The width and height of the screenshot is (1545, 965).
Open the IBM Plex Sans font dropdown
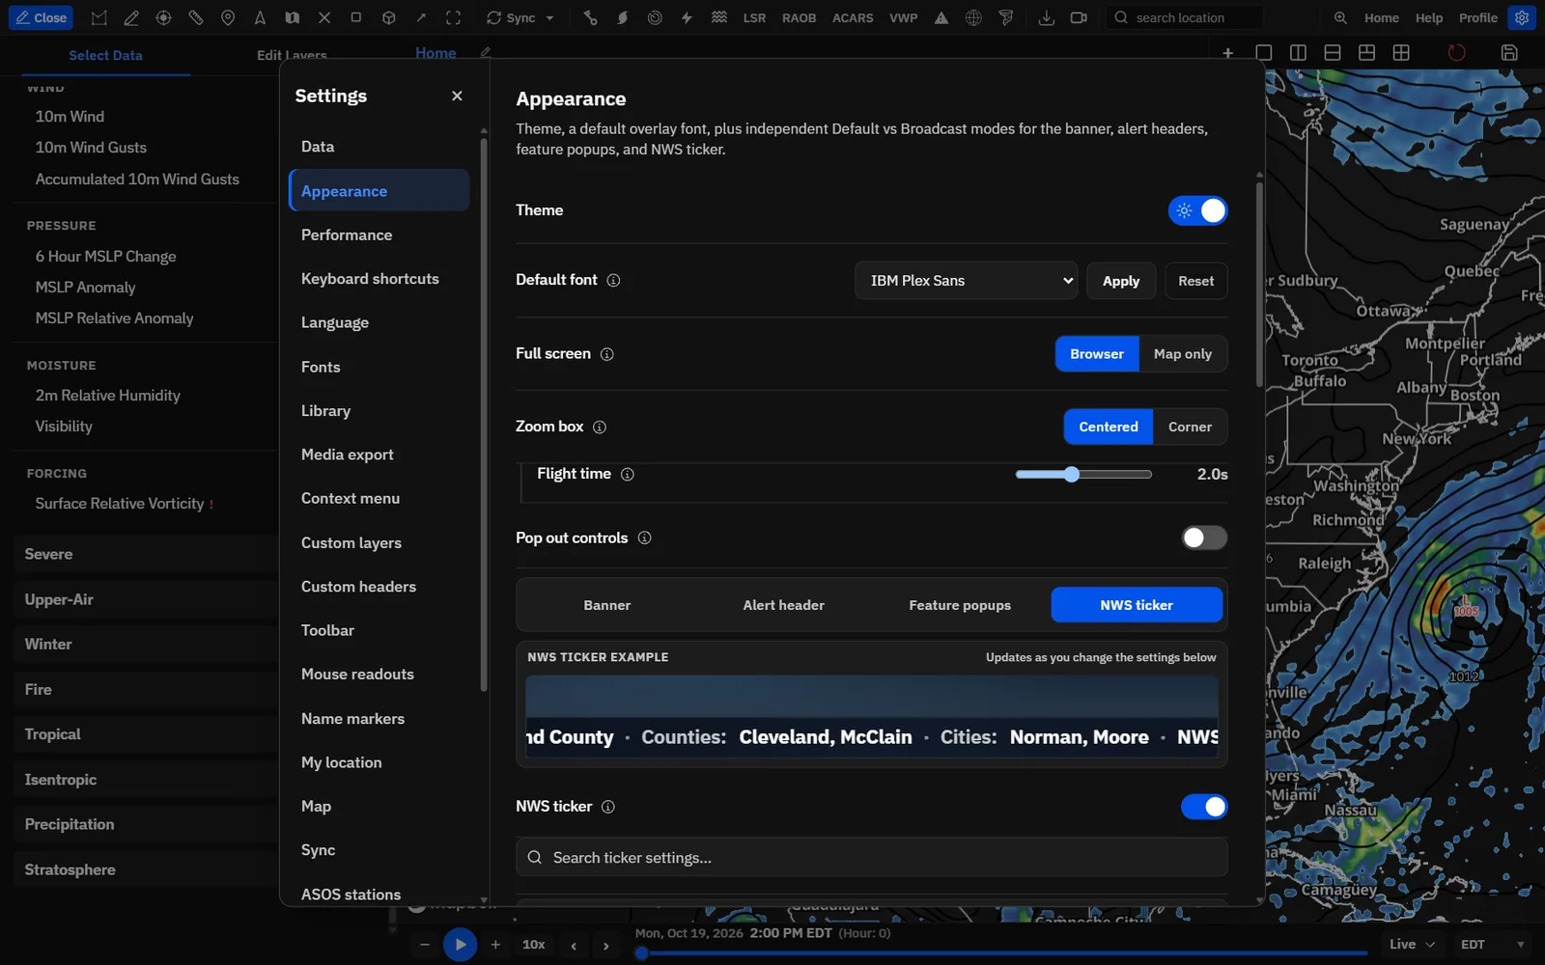coord(967,281)
